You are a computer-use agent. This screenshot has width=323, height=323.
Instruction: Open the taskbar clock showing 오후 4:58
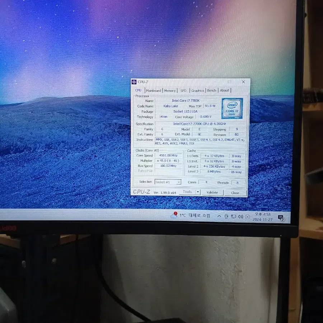263,217
